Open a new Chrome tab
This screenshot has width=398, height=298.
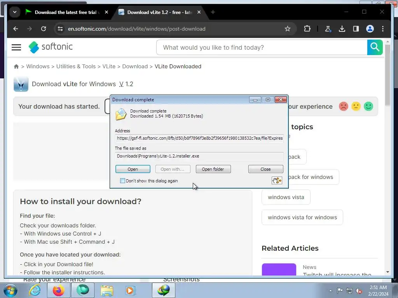pos(213,12)
